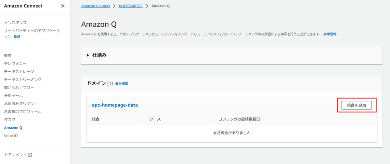Close the Amazon Connect side navigation panel
This screenshot has width=390, height=164.
(63, 6)
